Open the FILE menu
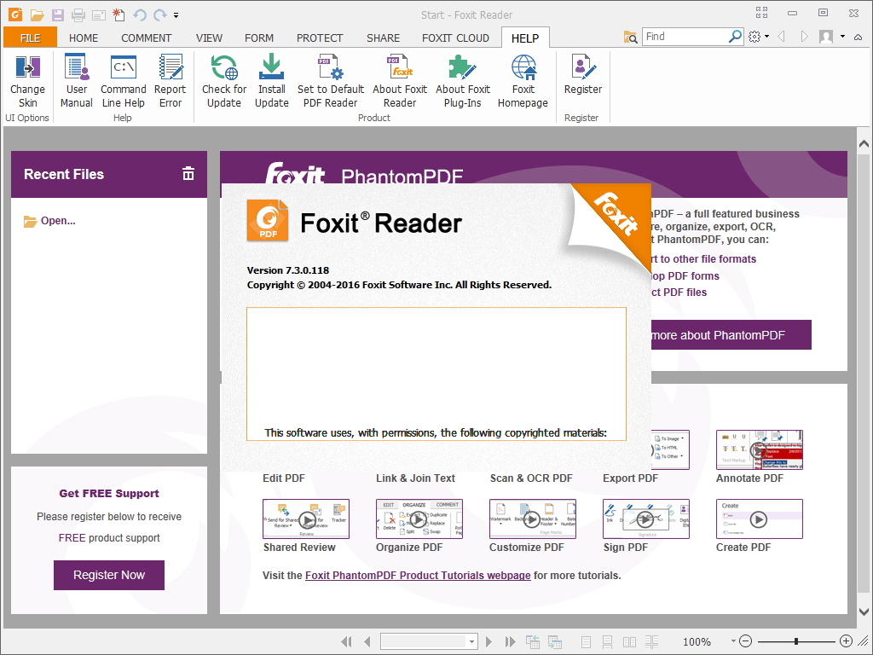The height and width of the screenshot is (655, 873). (x=30, y=38)
